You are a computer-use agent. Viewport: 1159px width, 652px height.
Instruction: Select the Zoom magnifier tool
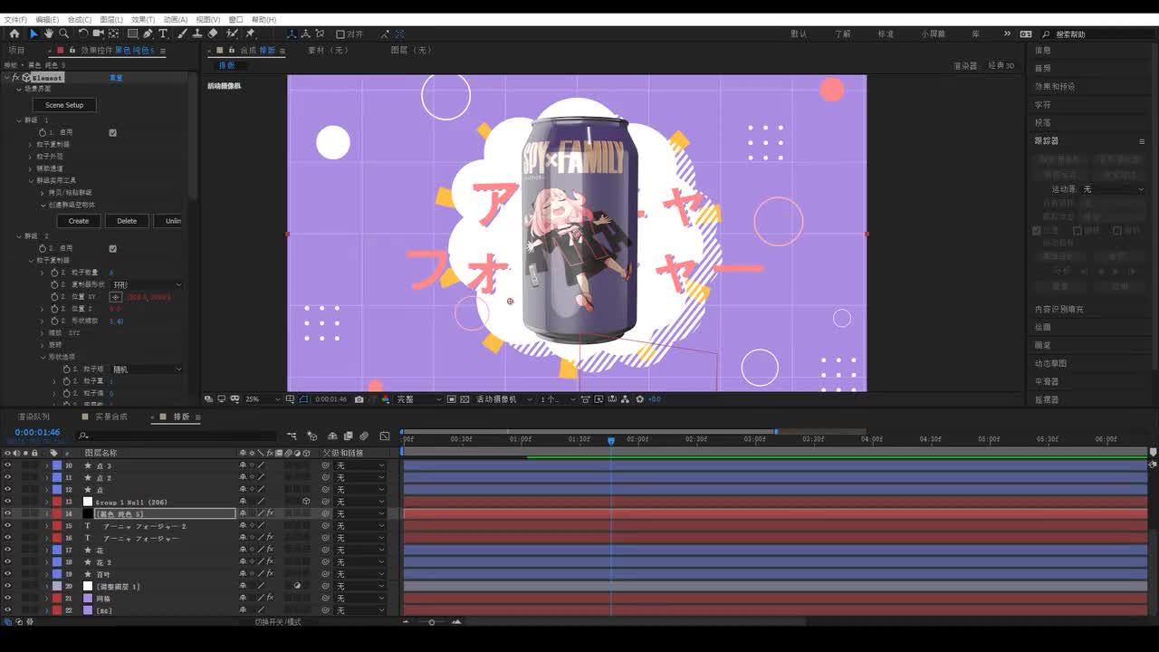62,34
